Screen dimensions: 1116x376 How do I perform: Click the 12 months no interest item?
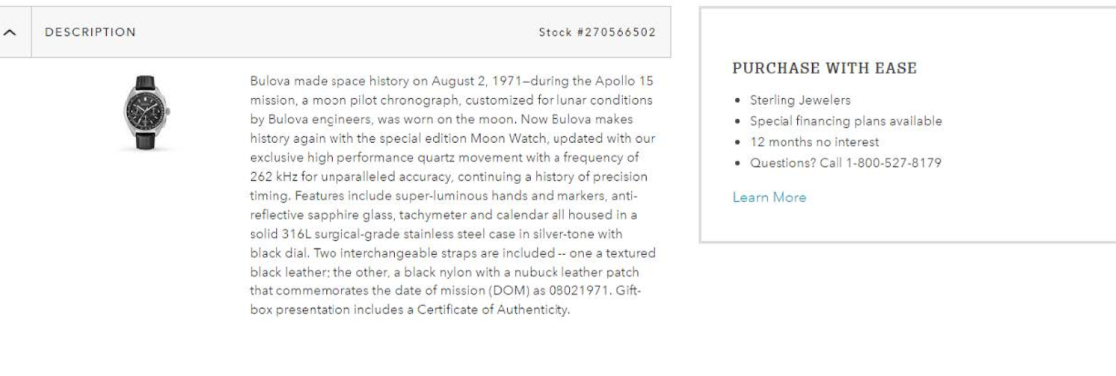pos(814,142)
